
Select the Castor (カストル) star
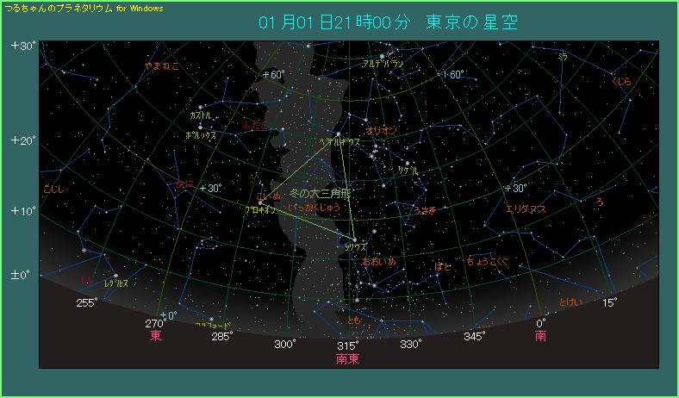pos(200,108)
